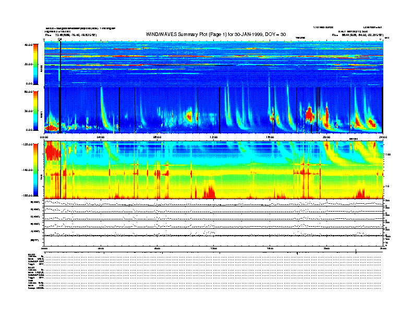Viewport: 413px width, 319px height.
Task: Click the 12:00 tick below the line plots
Action: (x=214, y=248)
